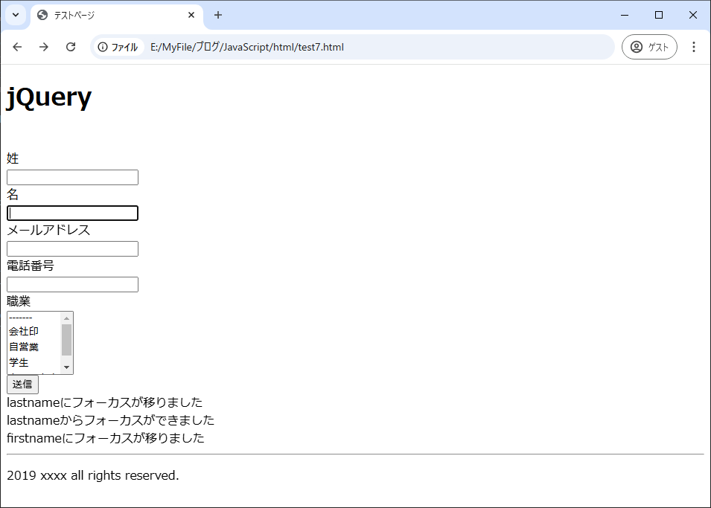The height and width of the screenshot is (508, 711).
Task: Open the ゲスト profile button
Action: click(649, 47)
